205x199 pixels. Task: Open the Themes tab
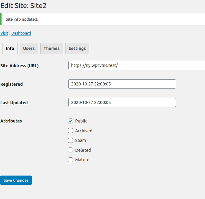pos(51,48)
